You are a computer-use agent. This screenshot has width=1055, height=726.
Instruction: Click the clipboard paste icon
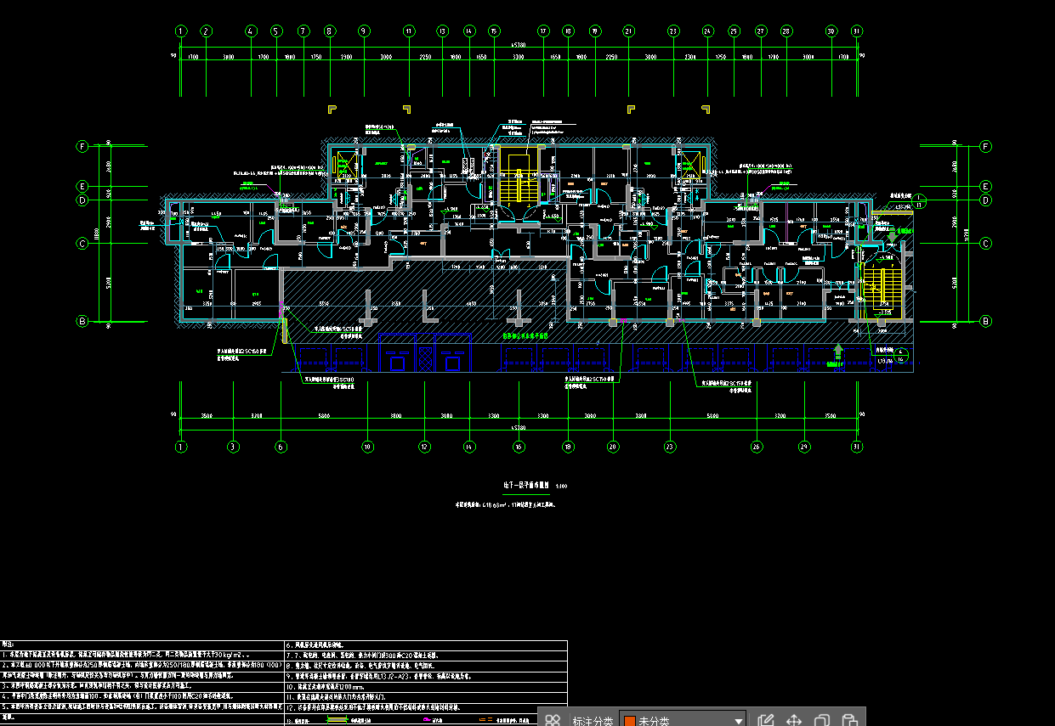pos(848,720)
